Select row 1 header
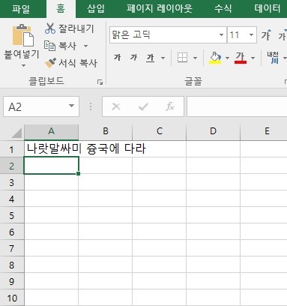This screenshot has height=306, width=287. click(12, 149)
